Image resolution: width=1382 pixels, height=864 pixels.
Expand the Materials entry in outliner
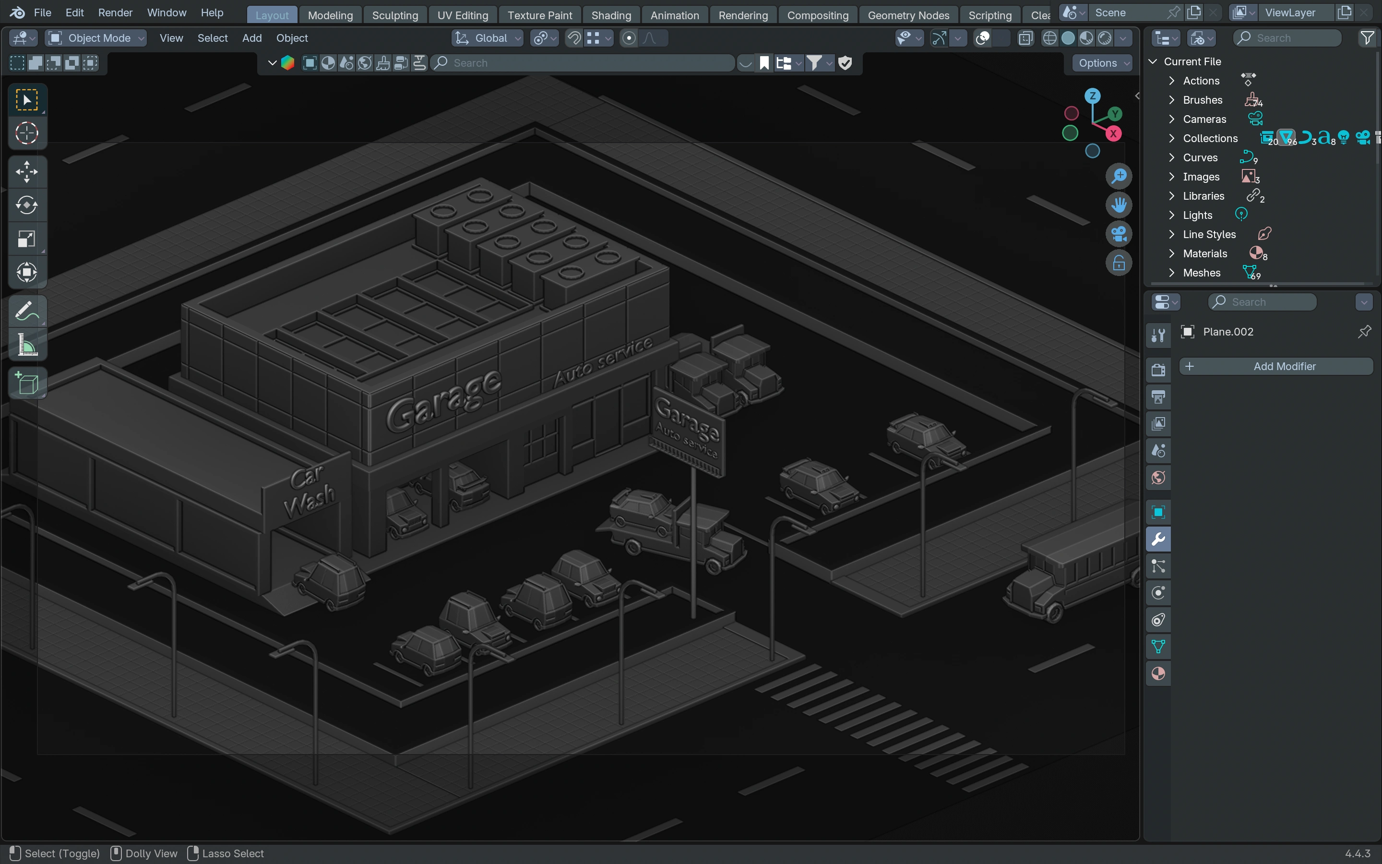[1171, 254]
